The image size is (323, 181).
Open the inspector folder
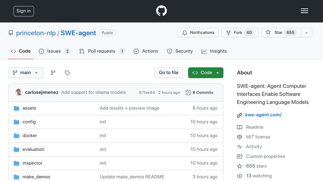(x=32, y=163)
